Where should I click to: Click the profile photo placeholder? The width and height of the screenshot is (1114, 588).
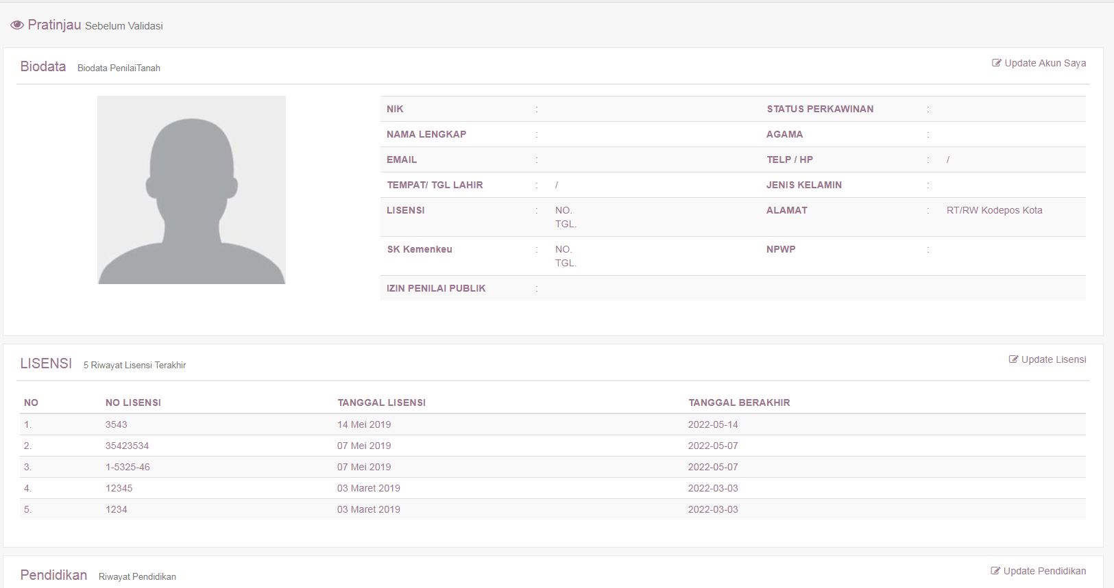point(191,190)
